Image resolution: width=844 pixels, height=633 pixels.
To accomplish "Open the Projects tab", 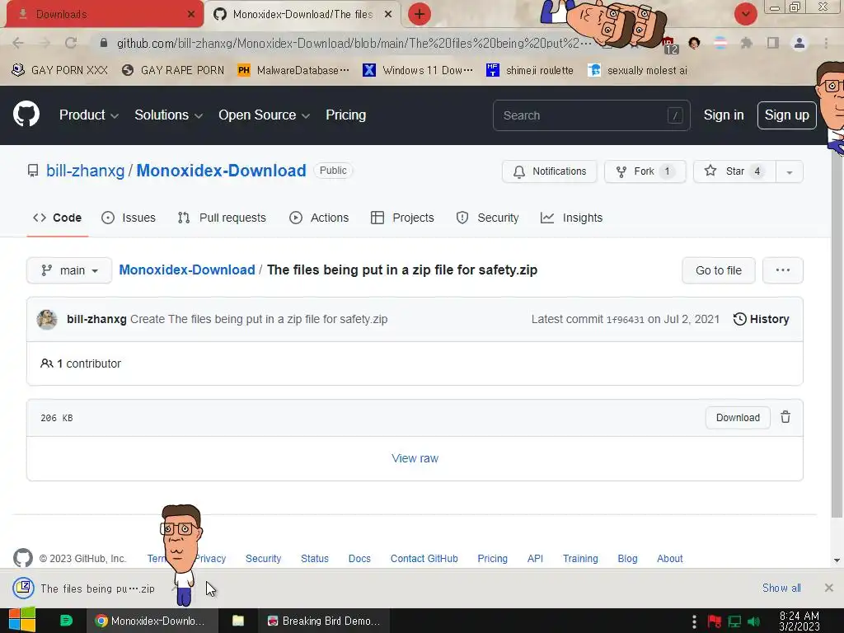I will 402,218.
